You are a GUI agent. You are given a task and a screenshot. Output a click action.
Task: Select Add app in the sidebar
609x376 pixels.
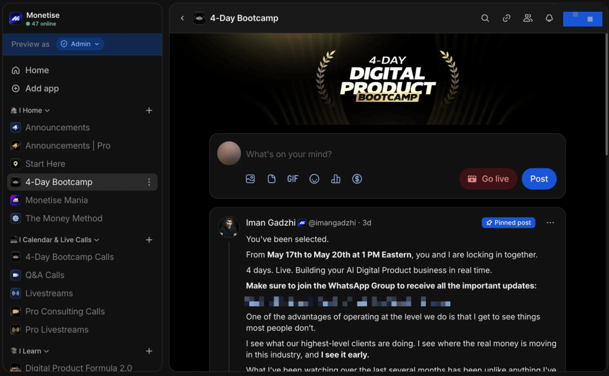82,89
